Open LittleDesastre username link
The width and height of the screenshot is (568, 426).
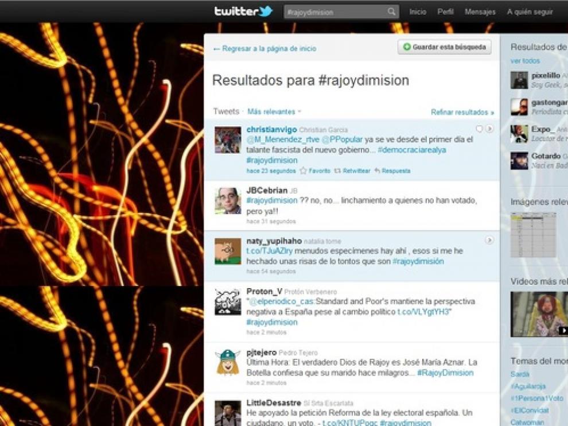(x=274, y=403)
